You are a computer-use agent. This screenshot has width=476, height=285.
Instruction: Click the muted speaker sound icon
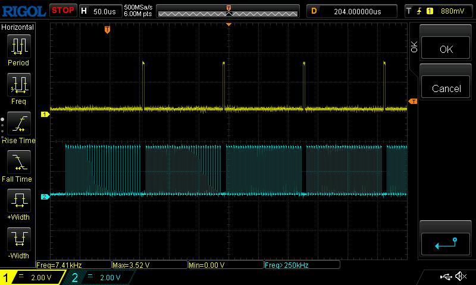pyautogui.click(x=461, y=276)
